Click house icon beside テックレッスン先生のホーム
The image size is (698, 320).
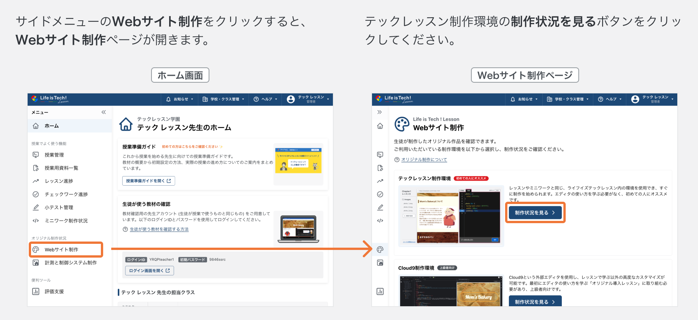click(x=126, y=124)
